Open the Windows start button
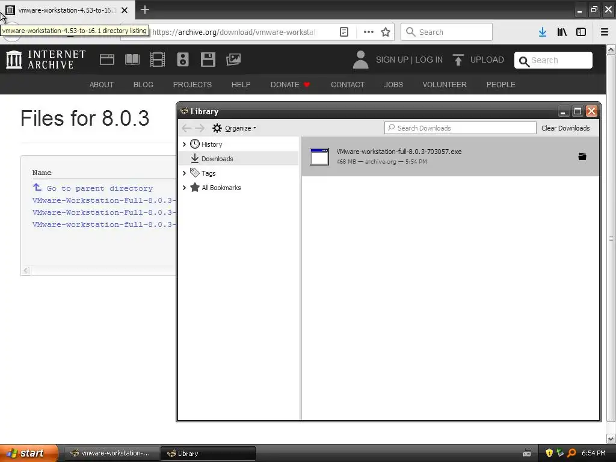Image resolution: width=616 pixels, height=462 pixels. [x=29, y=453]
